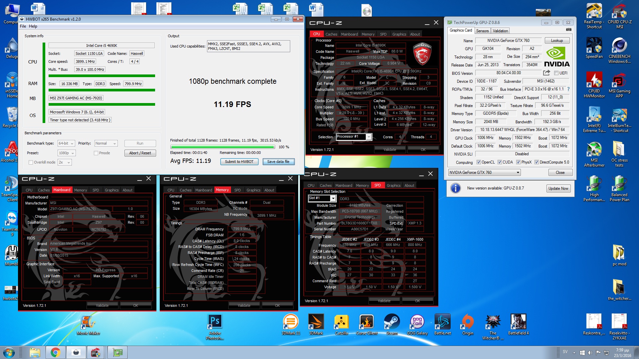Switch to the Validation tab in GPU-Z
639x359 pixels.
pyautogui.click(x=500, y=31)
